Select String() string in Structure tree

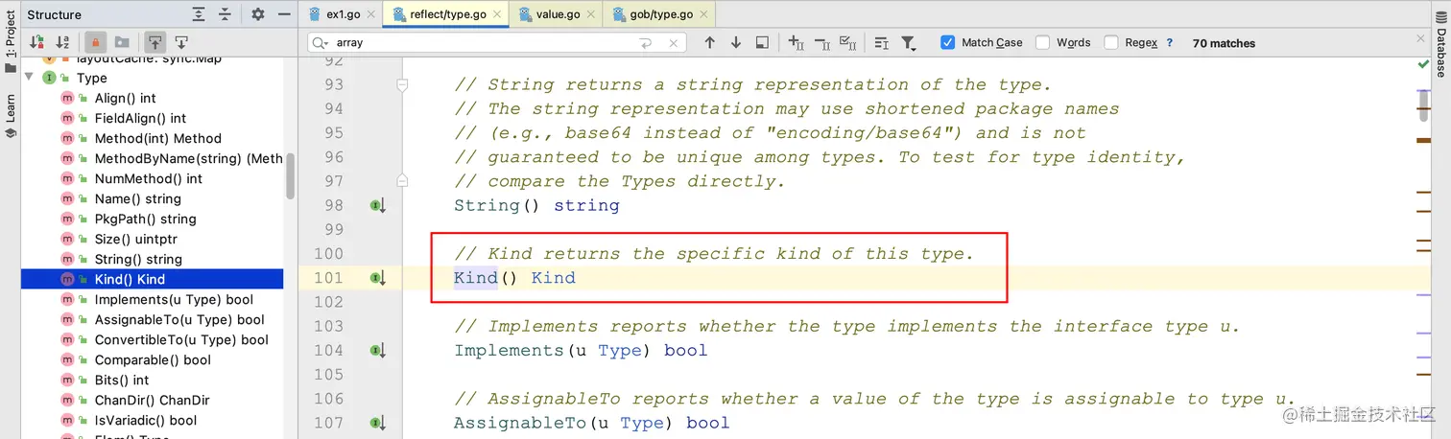coord(138,259)
